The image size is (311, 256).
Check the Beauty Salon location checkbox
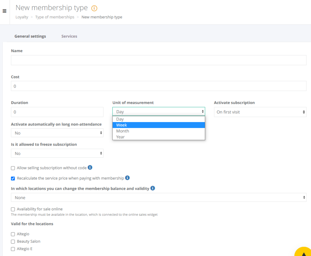point(13,241)
